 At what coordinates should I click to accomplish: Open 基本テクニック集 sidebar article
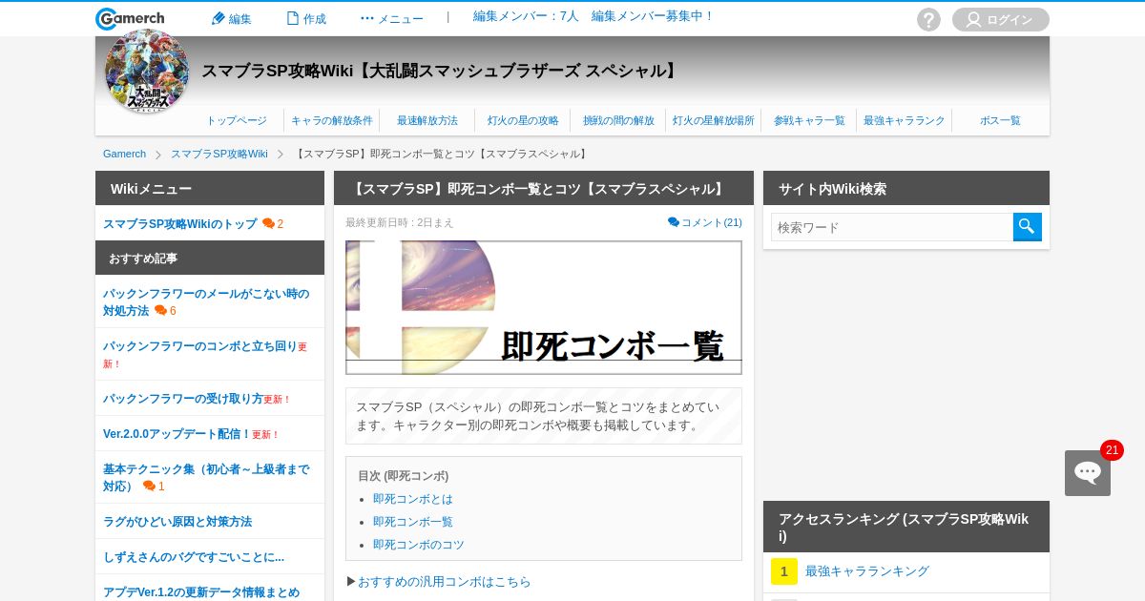pyautogui.click(x=206, y=477)
